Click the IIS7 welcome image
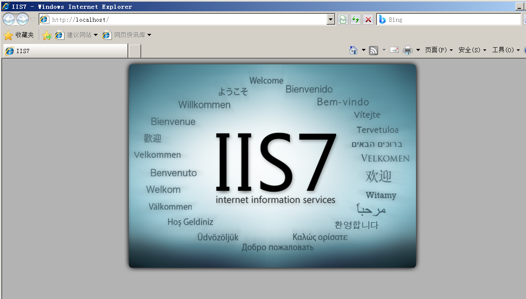Image resolution: width=526 pixels, height=299 pixels. click(273, 166)
